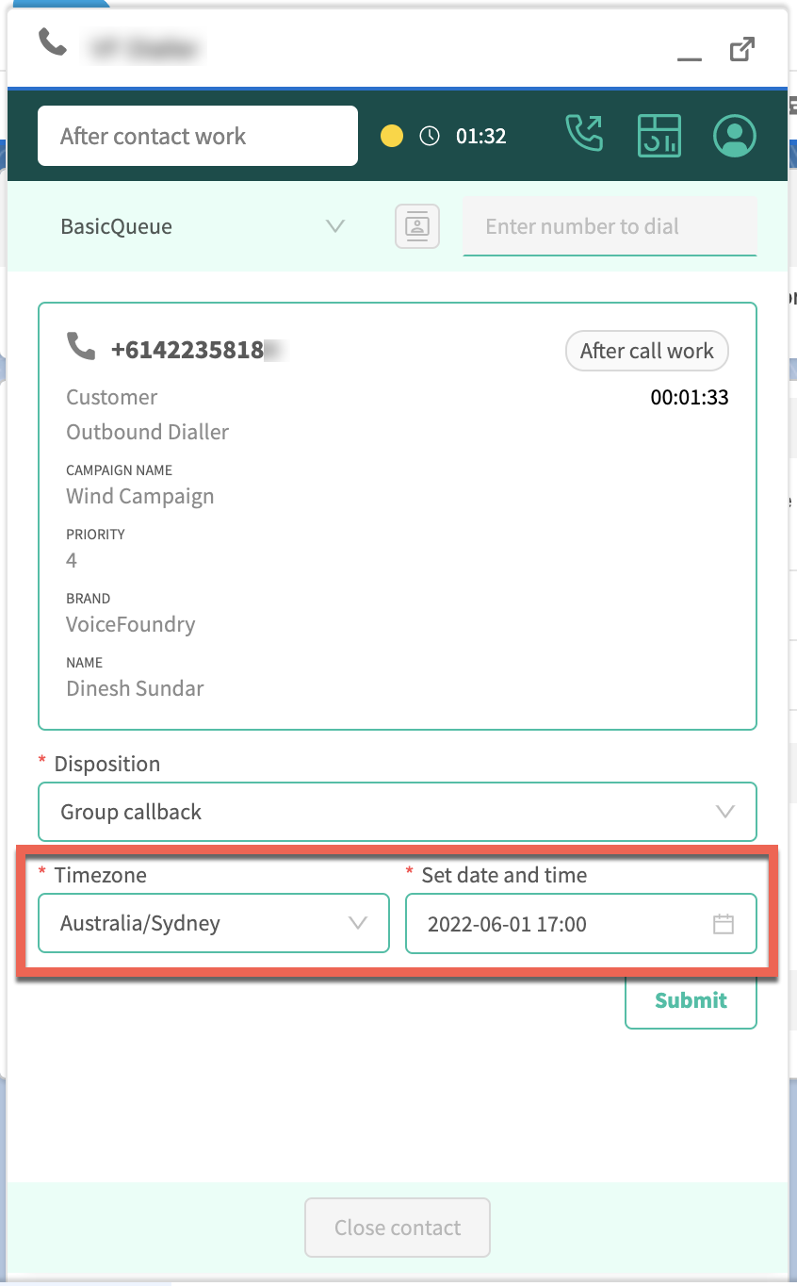797x1286 pixels.
Task: Select the Close contact button
Action: (x=398, y=1228)
